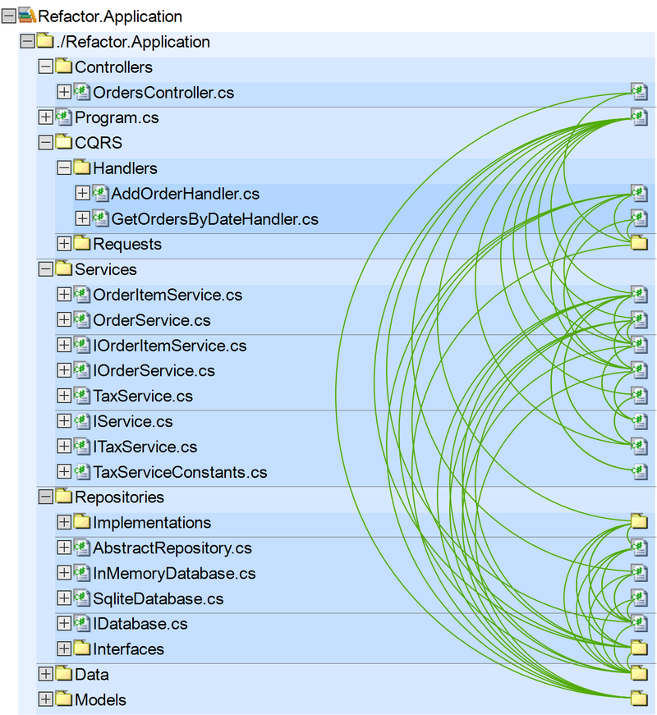Select the CQRS folder label

(x=99, y=143)
